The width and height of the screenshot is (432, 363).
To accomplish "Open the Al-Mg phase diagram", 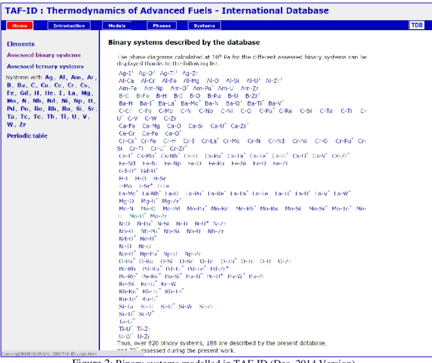I will click(191, 81).
